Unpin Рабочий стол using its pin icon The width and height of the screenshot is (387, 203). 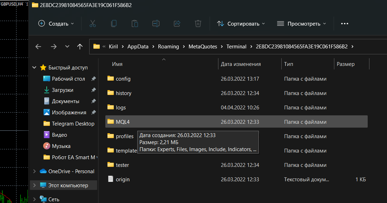(x=93, y=79)
